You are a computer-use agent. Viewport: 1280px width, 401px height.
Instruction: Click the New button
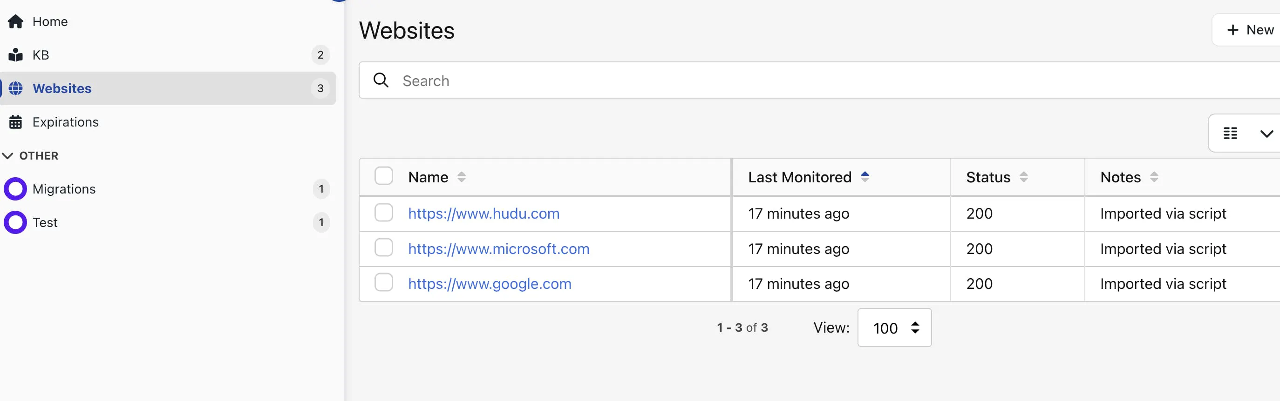click(x=1251, y=30)
